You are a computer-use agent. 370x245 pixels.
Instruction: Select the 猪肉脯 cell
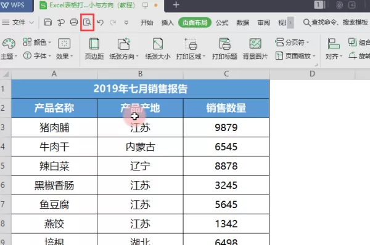coord(54,127)
